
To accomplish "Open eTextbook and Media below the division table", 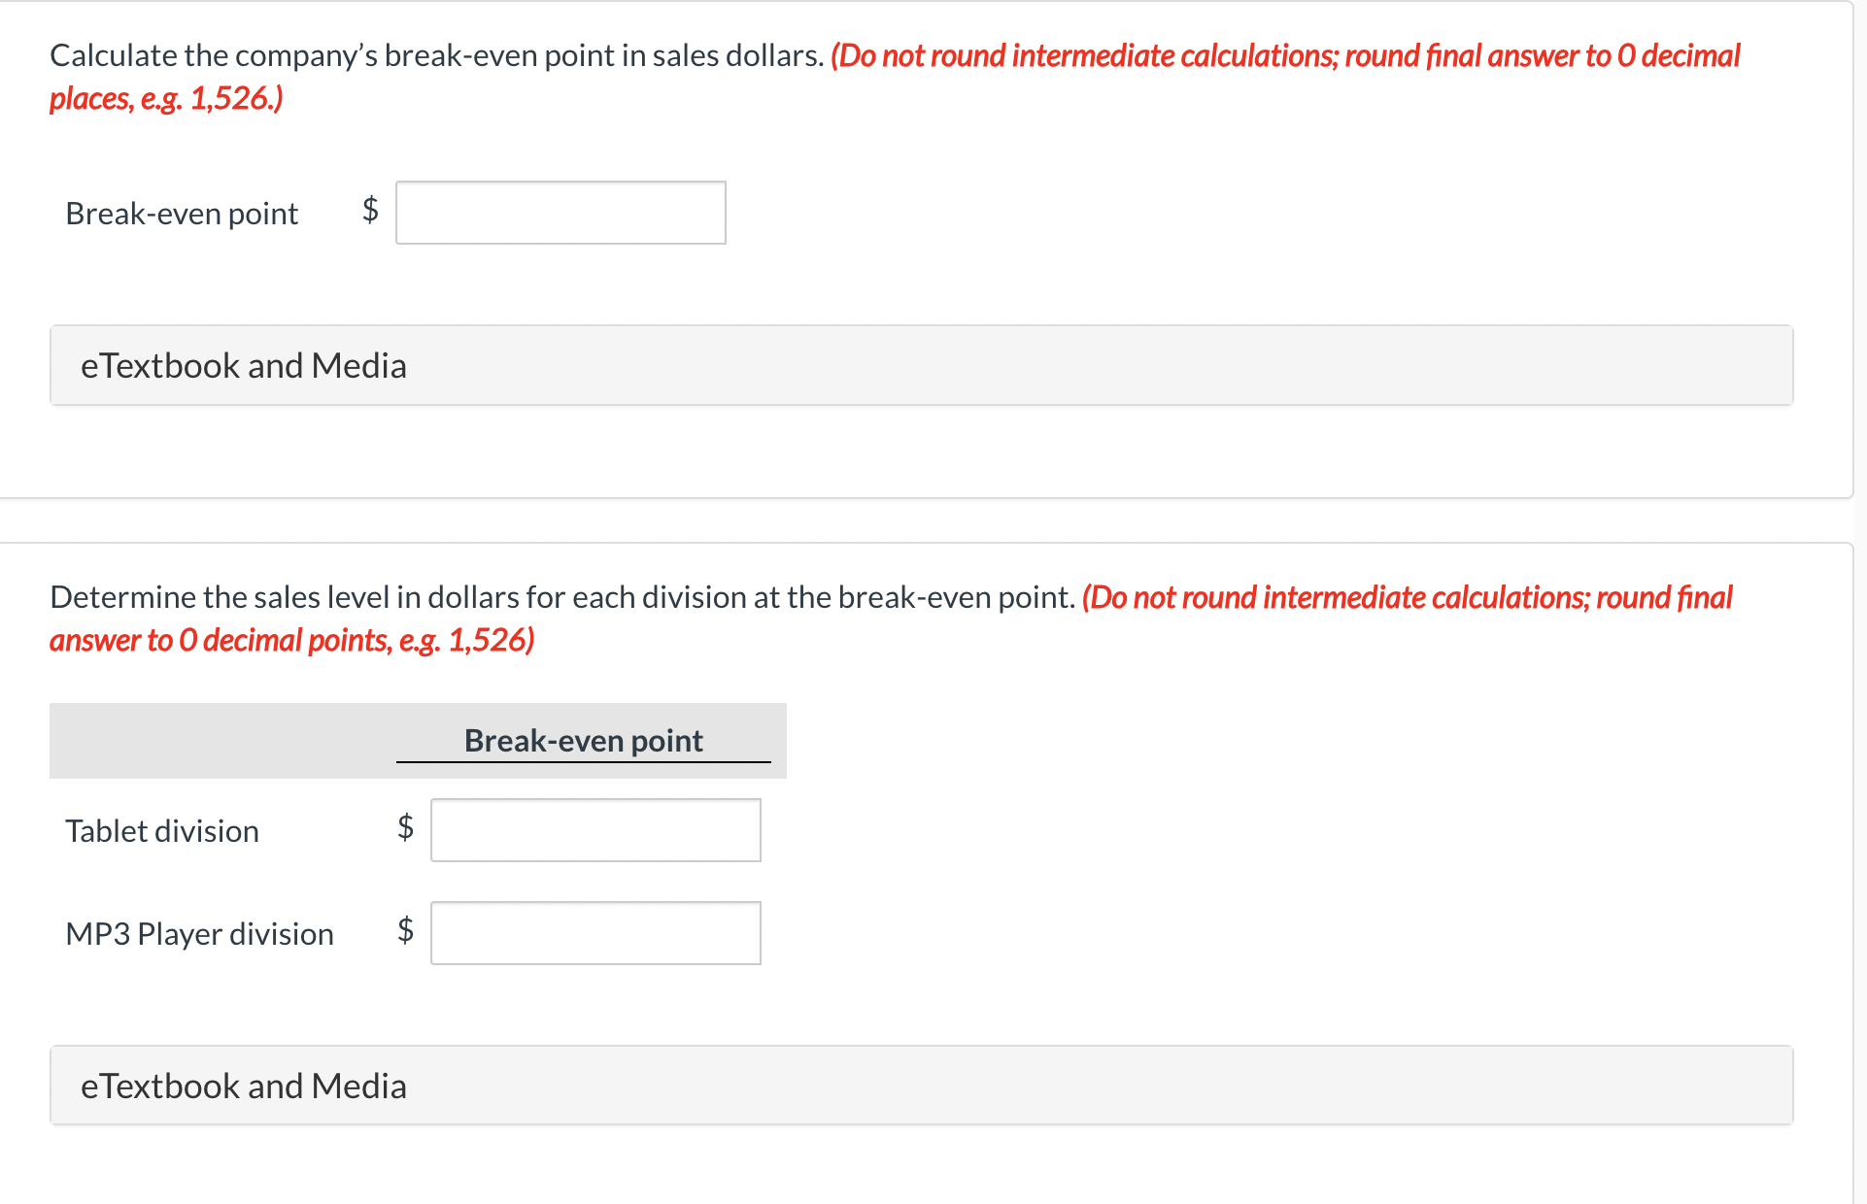I will (x=243, y=1085).
